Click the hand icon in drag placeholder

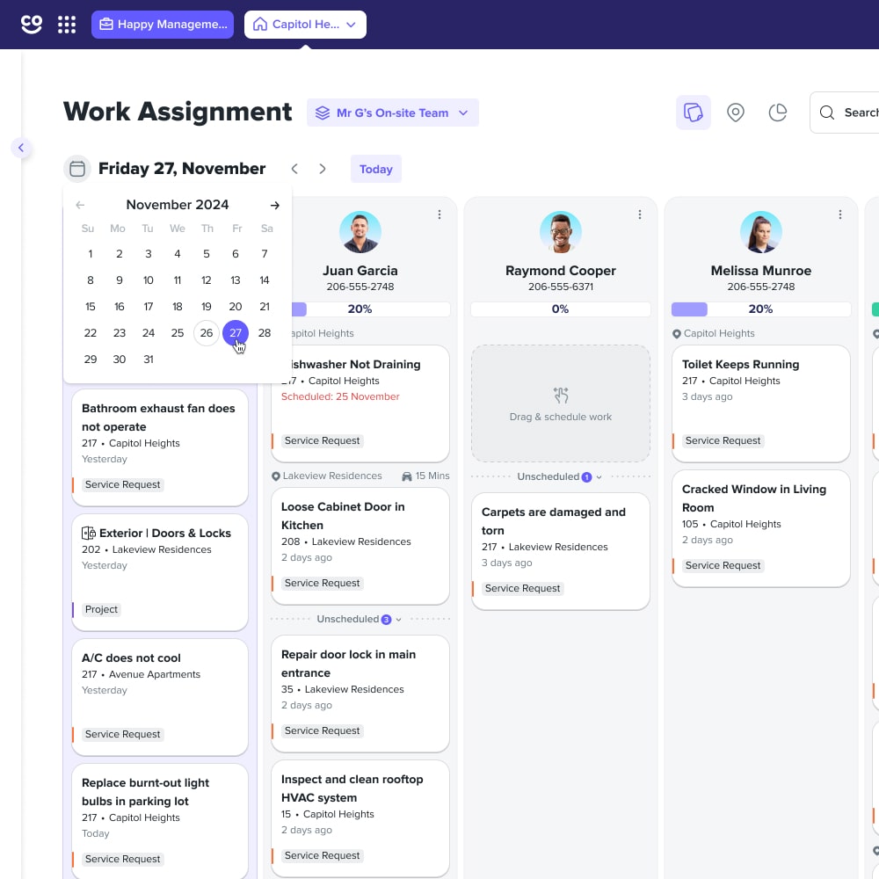[561, 396]
